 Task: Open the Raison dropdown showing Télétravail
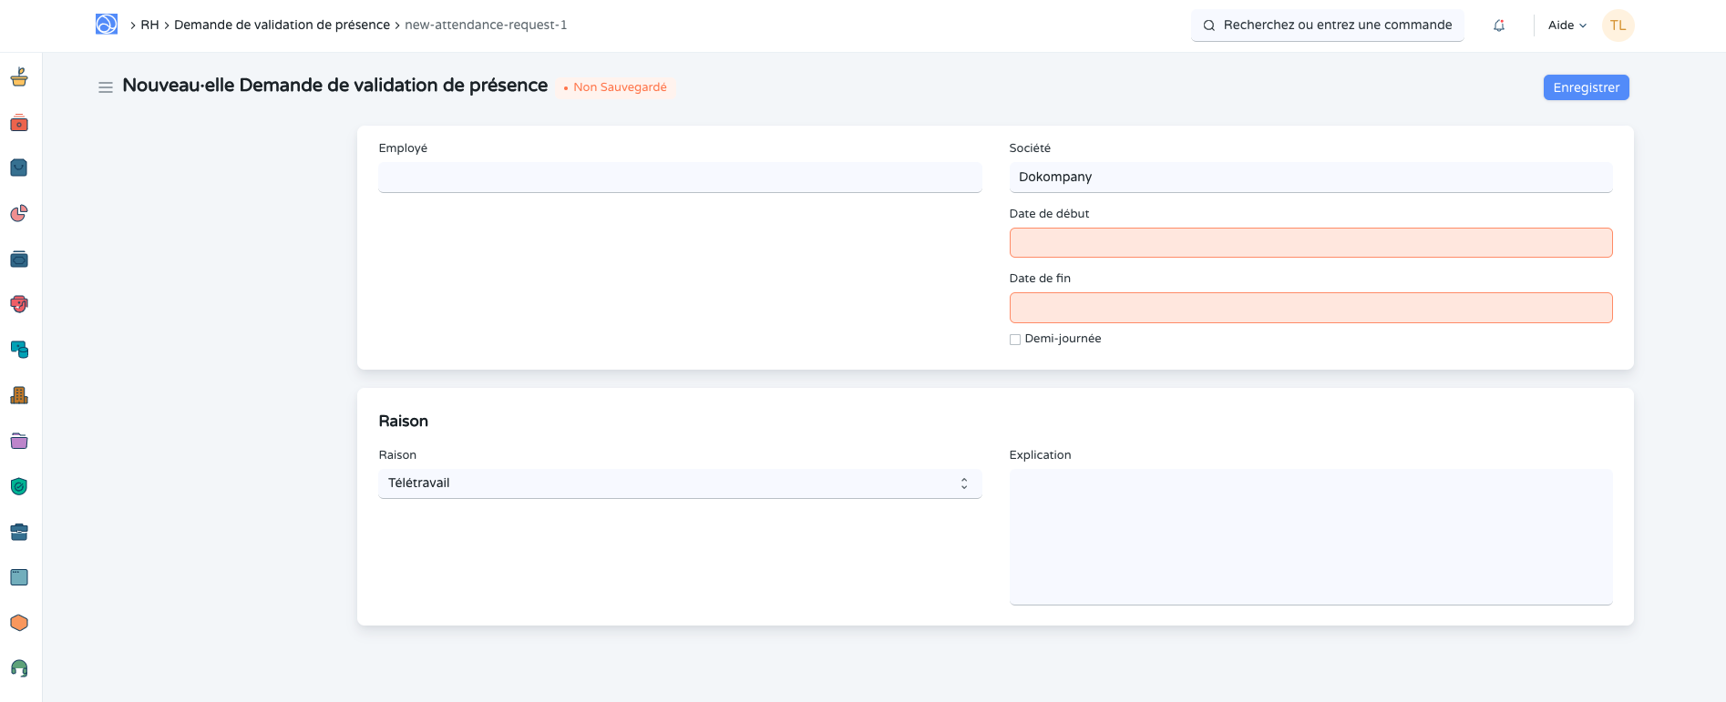click(679, 483)
